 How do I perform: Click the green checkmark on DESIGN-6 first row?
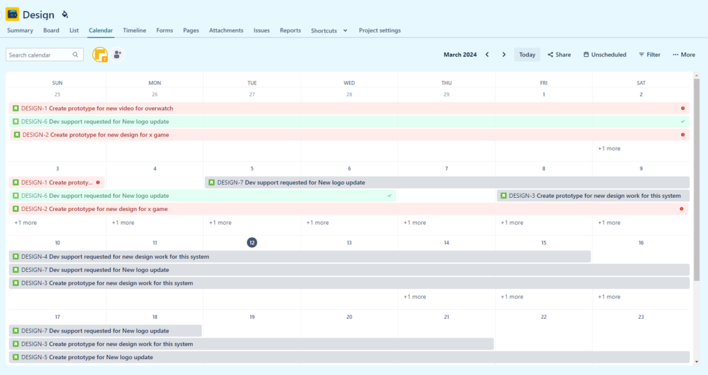tap(682, 122)
